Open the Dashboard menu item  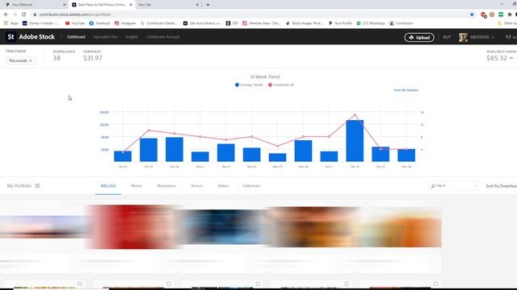click(x=76, y=37)
